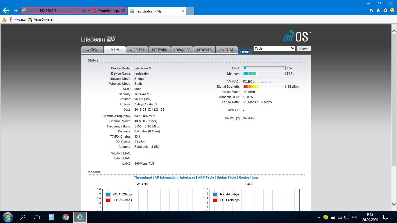Screen dimensions: 397x223
Task: Open the AP Information link
Action: (166, 177)
